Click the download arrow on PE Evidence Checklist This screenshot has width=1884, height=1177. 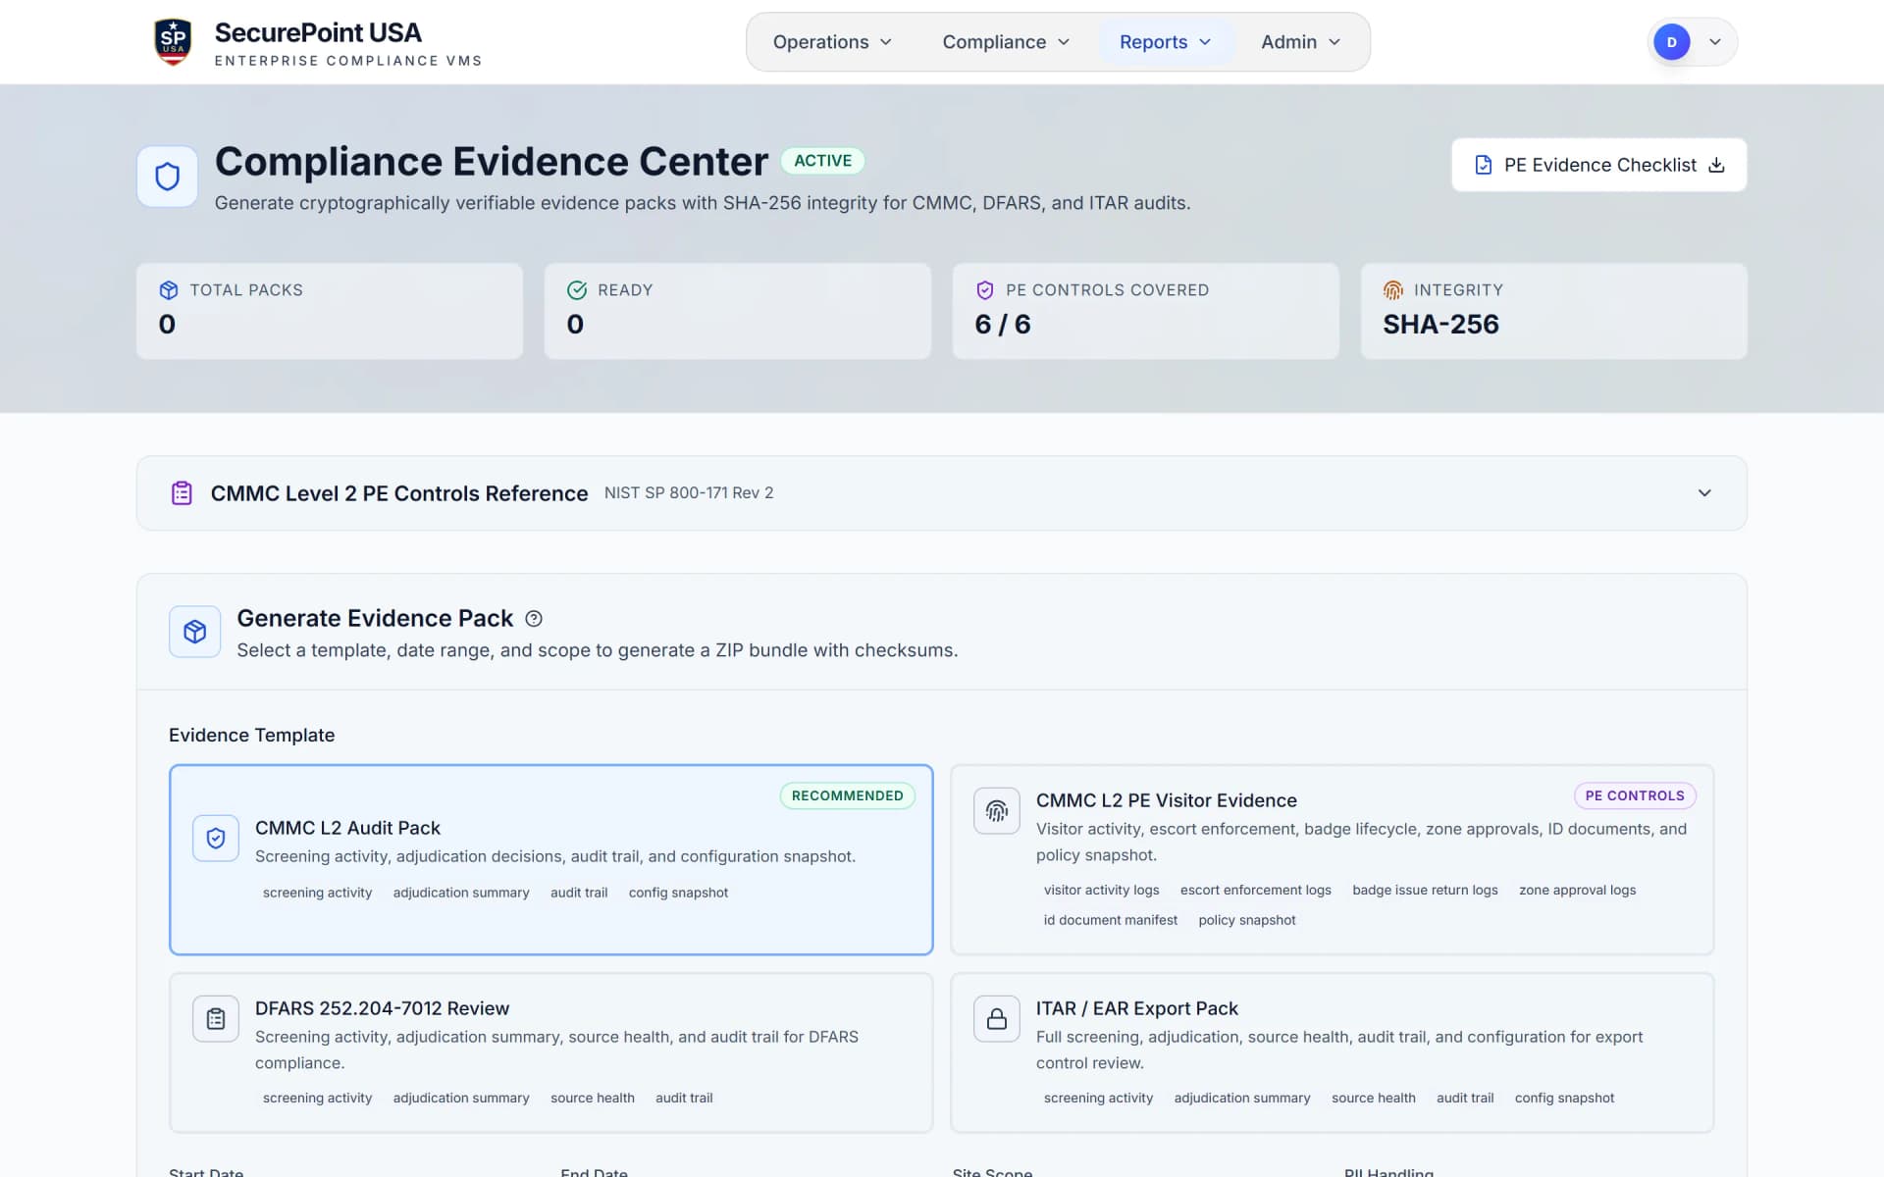(x=1716, y=165)
